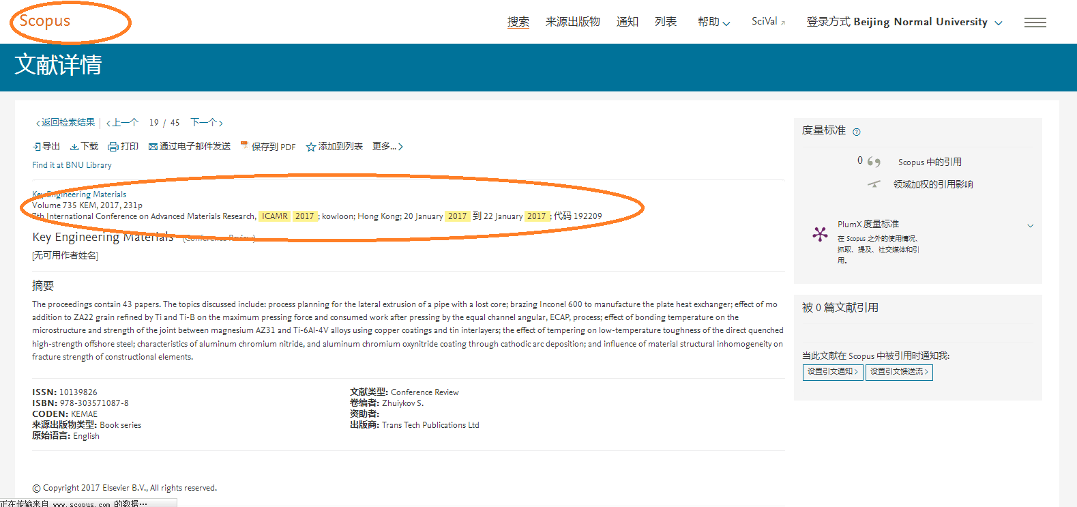Click the Scopus logo

[x=45, y=21]
